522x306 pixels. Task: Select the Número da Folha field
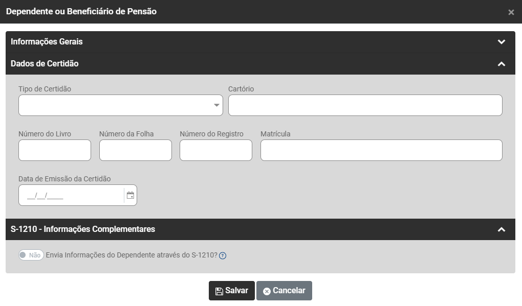[x=136, y=150]
